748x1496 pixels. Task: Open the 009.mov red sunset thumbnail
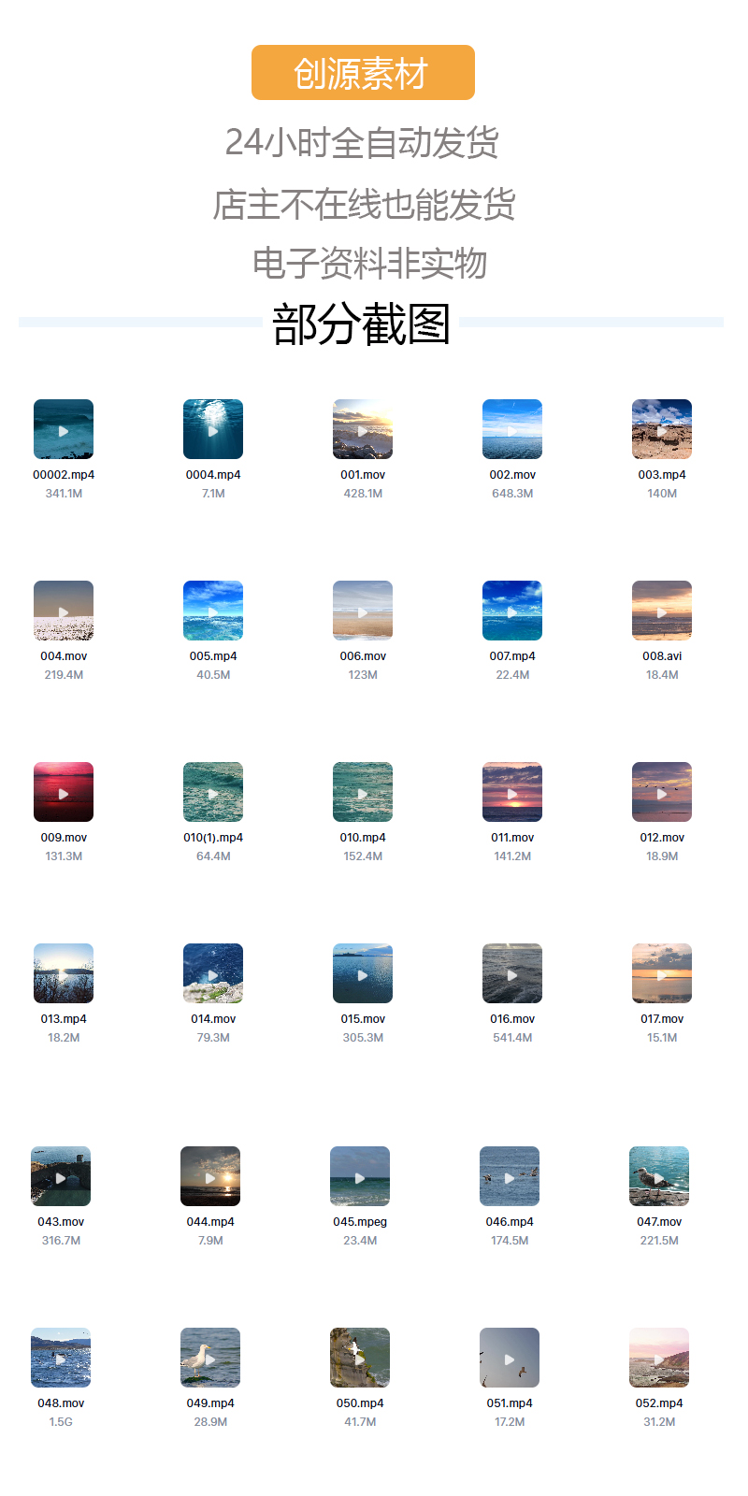64,792
